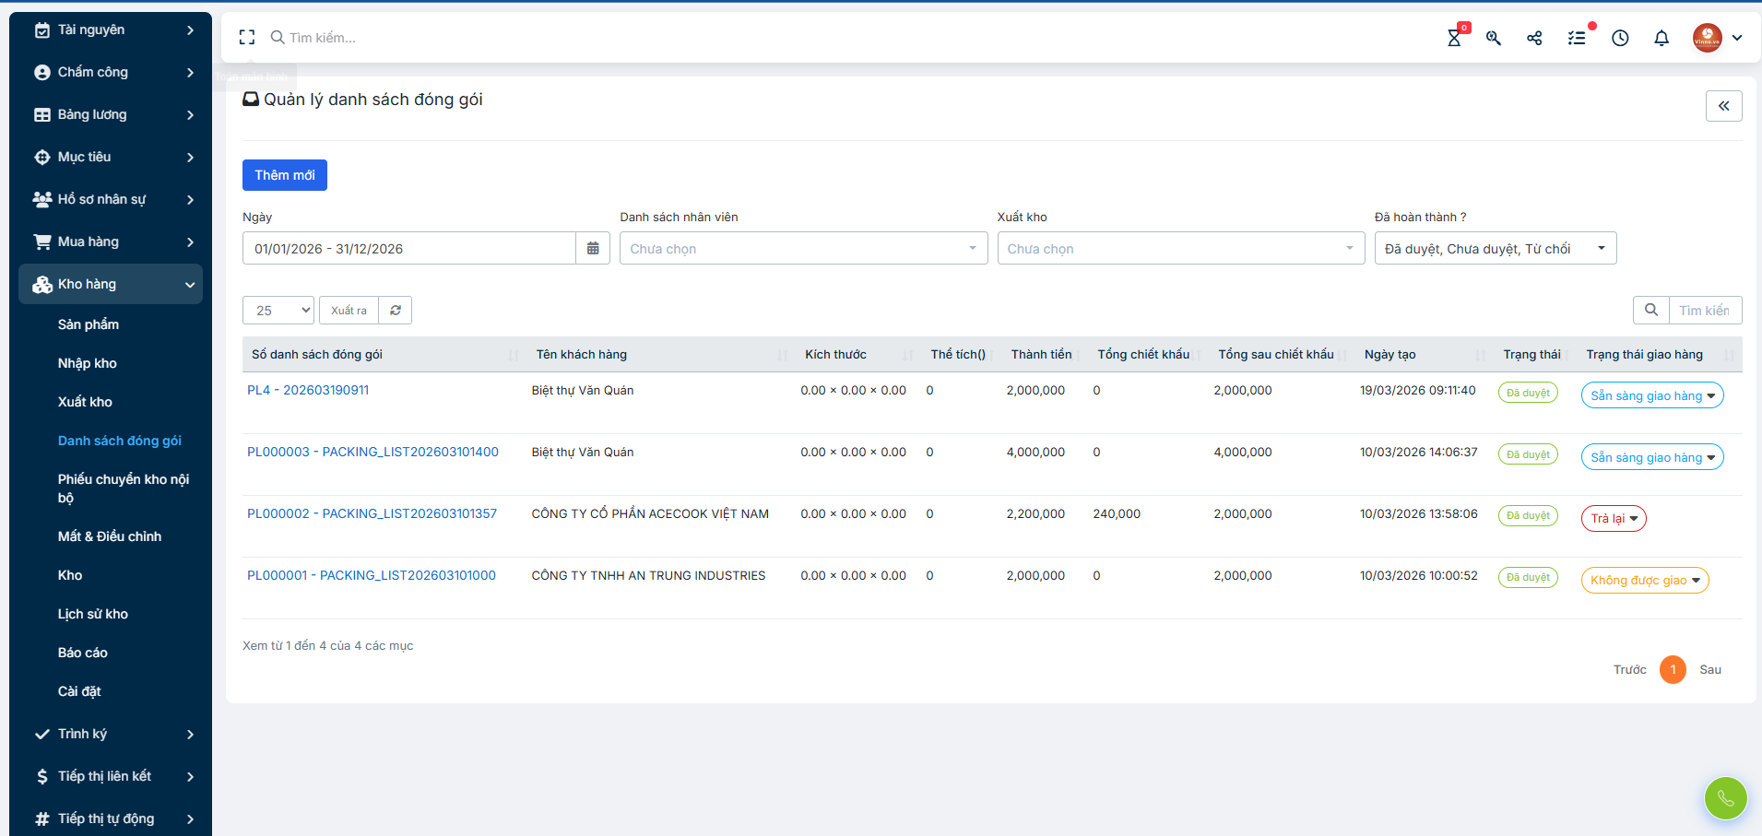This screenshot has height=836, width=1762.
Task: Expand the Mua hàng sidebar menu
Action: pyautogui.click(x=111, y=241)
